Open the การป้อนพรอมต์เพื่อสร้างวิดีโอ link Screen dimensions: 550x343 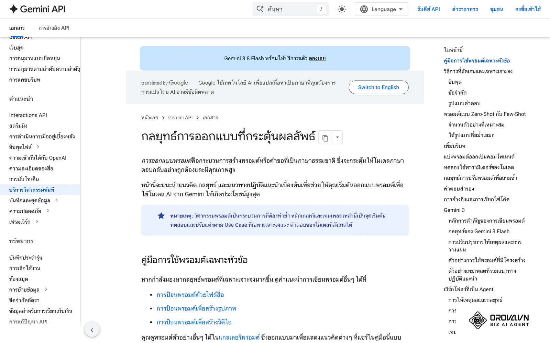[194, 322]
